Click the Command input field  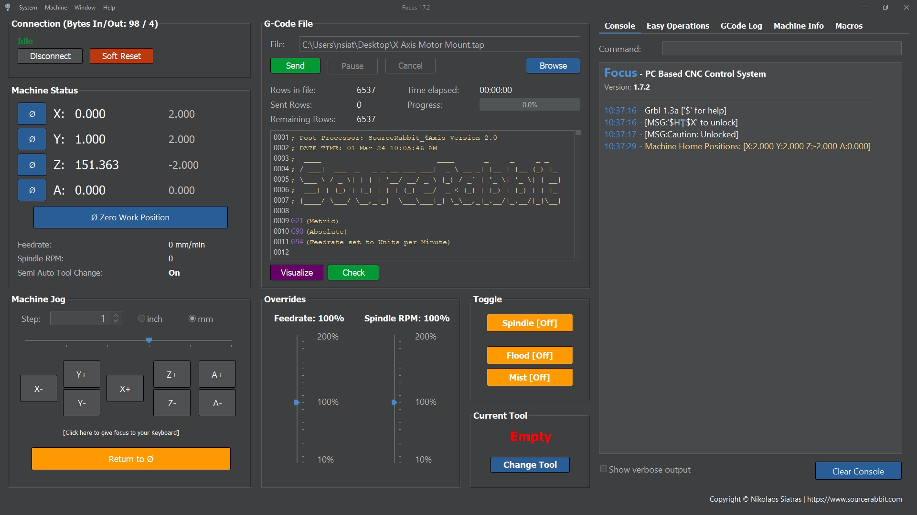pos(781,49)
